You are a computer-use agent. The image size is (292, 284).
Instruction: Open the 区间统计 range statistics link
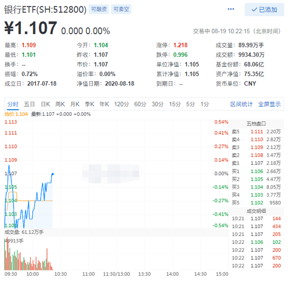coord(241,104)
